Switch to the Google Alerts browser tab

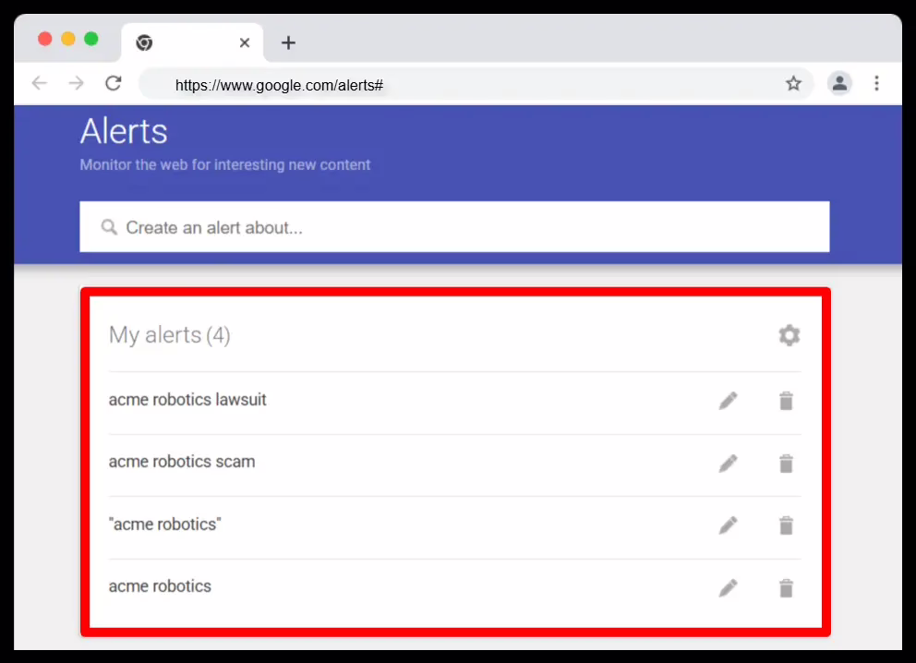tap(185, 42)
